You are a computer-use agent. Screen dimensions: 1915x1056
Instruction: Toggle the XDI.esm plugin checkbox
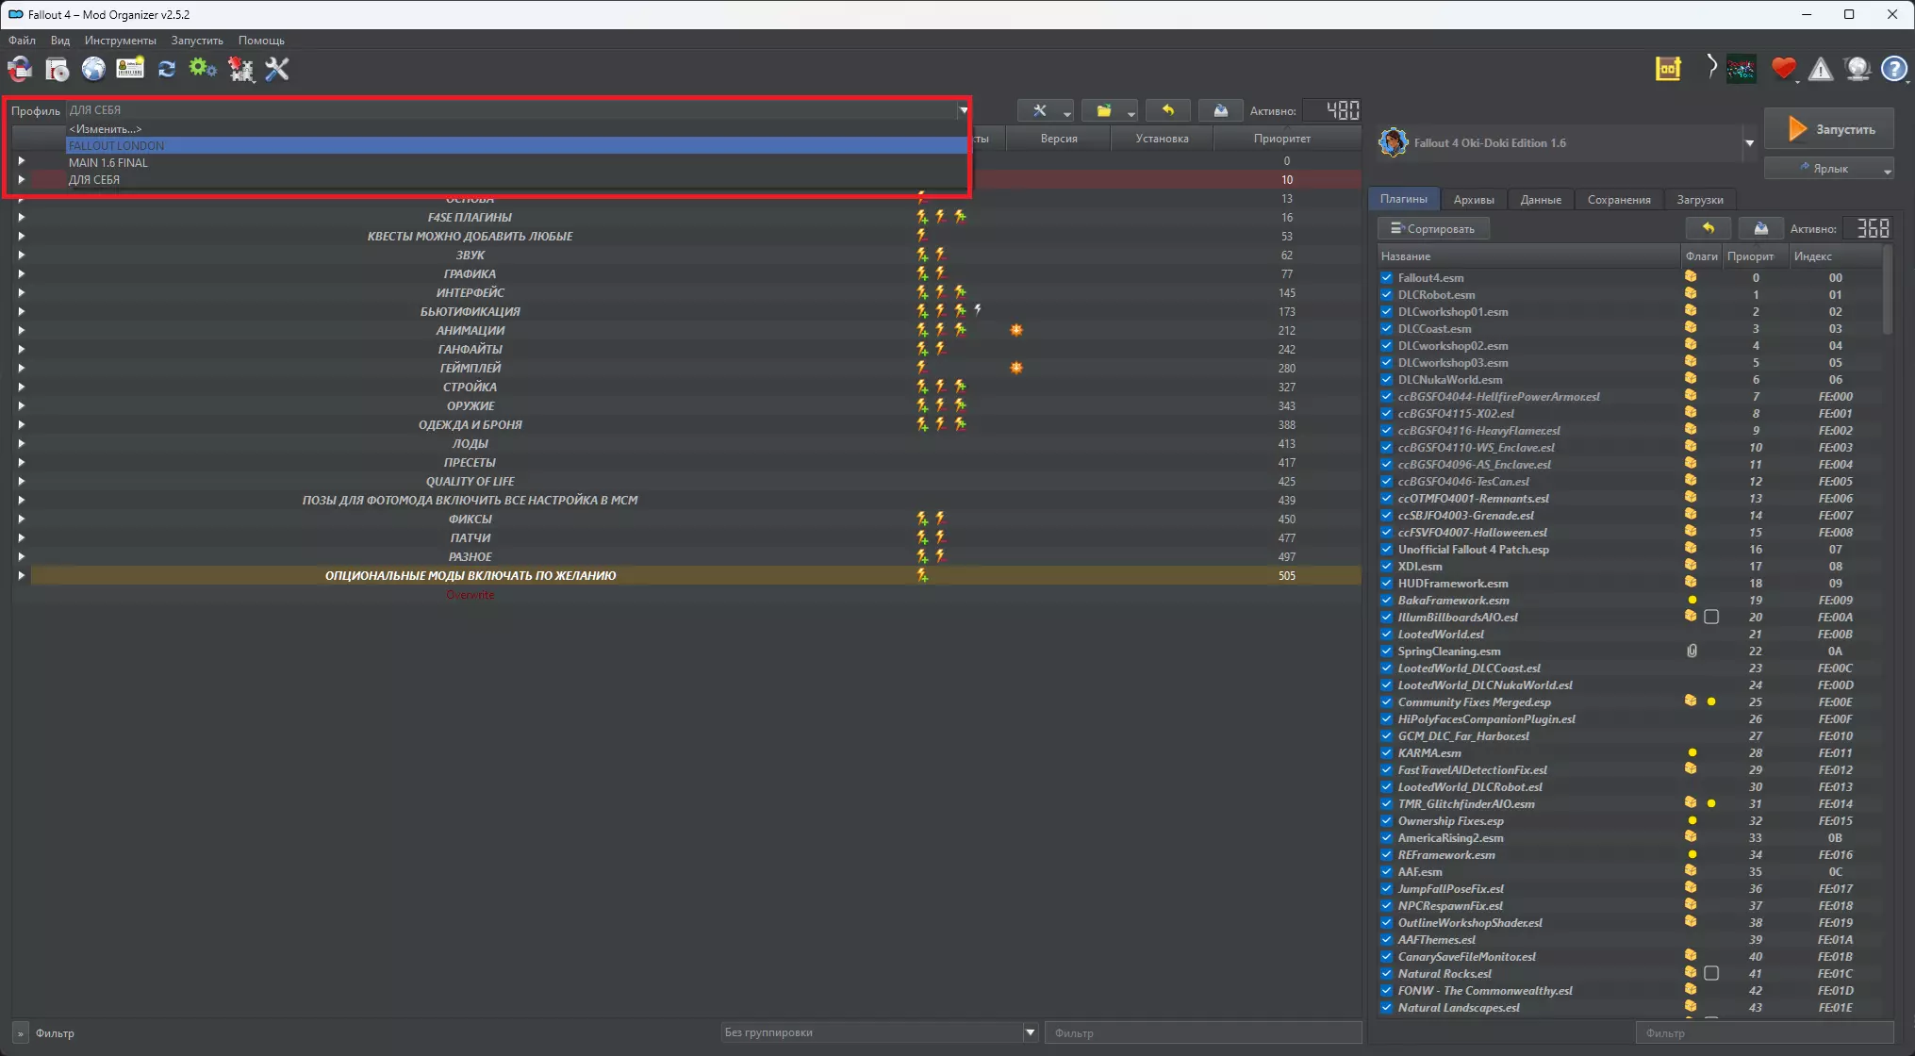[x=1386, y=567]
